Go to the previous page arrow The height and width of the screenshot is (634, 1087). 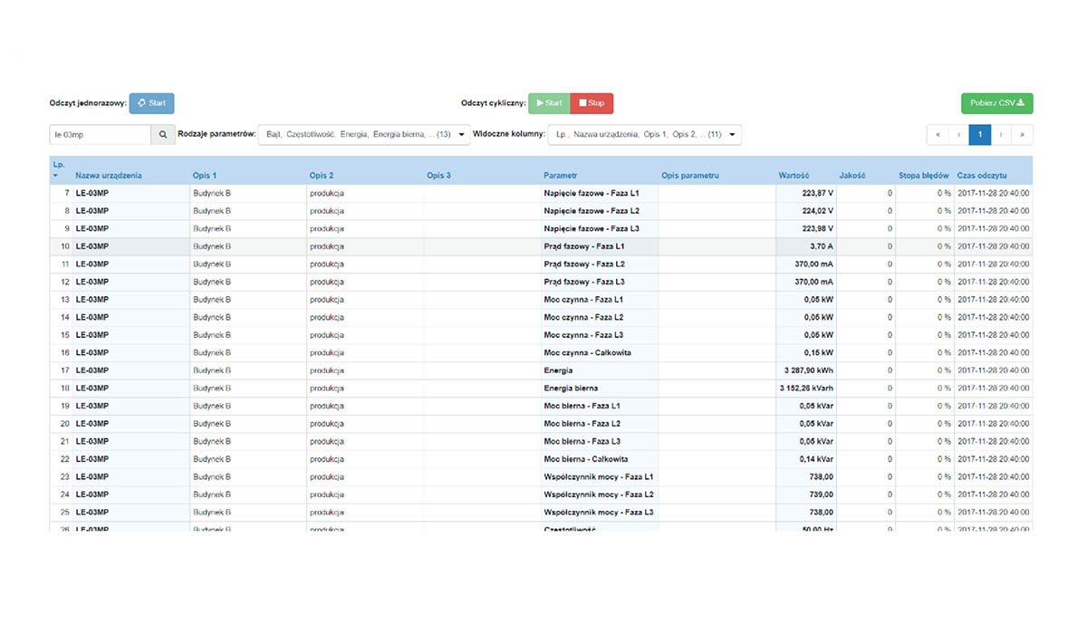pos(958,135)
